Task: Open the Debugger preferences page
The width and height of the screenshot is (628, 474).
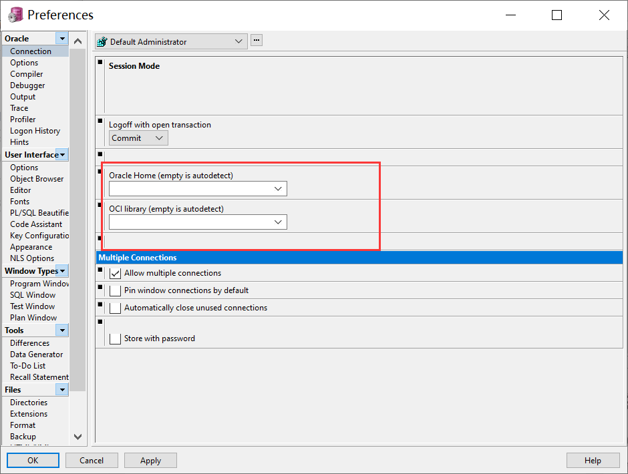Action: (27, 85)
